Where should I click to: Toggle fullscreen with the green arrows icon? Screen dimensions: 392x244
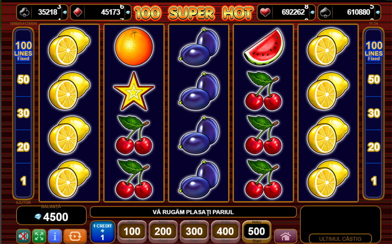pyautogui.click(x=39, y=236)
